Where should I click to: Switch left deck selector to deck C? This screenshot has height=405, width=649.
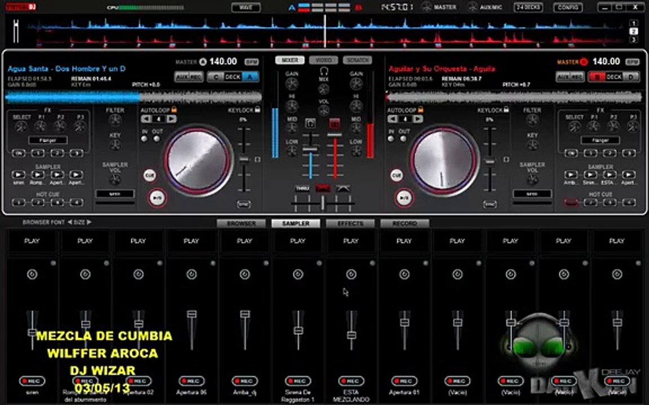[215, 77]
